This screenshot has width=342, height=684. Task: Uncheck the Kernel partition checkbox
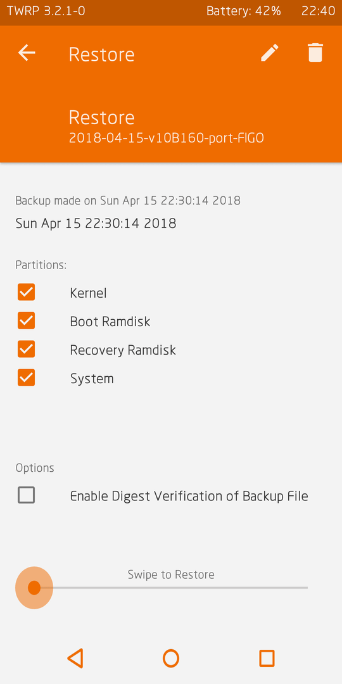26,292
